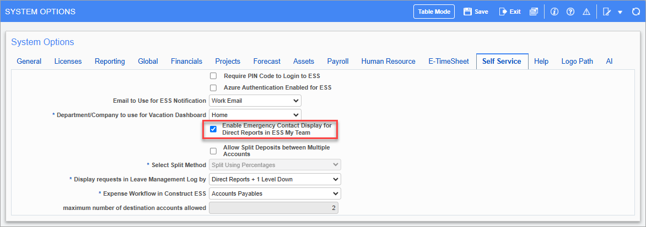This screenshot has height=227, width=646.
Task: Click the information (i) icon
Action: tap(555, 12)
